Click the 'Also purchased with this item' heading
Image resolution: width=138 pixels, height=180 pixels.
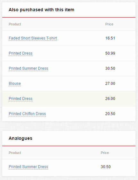pyautogui.click(x=41, y=10)
